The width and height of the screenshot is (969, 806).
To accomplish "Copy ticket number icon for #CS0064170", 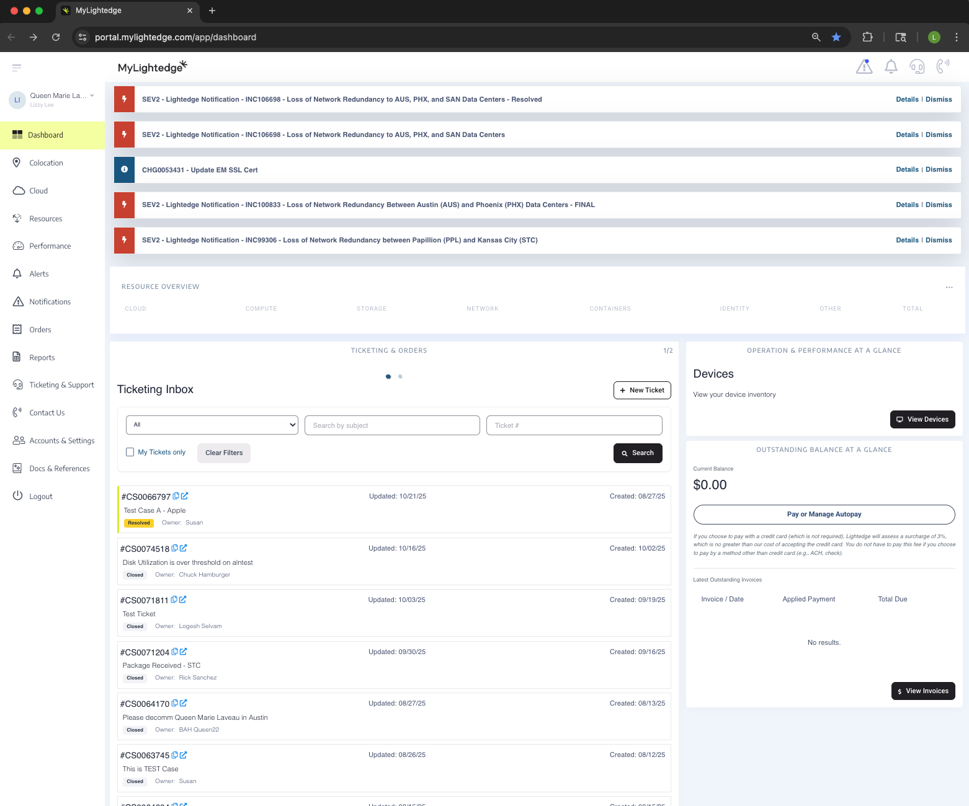I will 175,703.
